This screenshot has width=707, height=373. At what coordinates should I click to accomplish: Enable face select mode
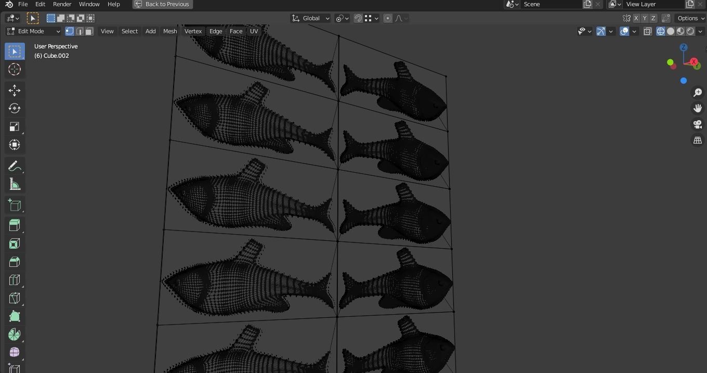coord(89,31)
